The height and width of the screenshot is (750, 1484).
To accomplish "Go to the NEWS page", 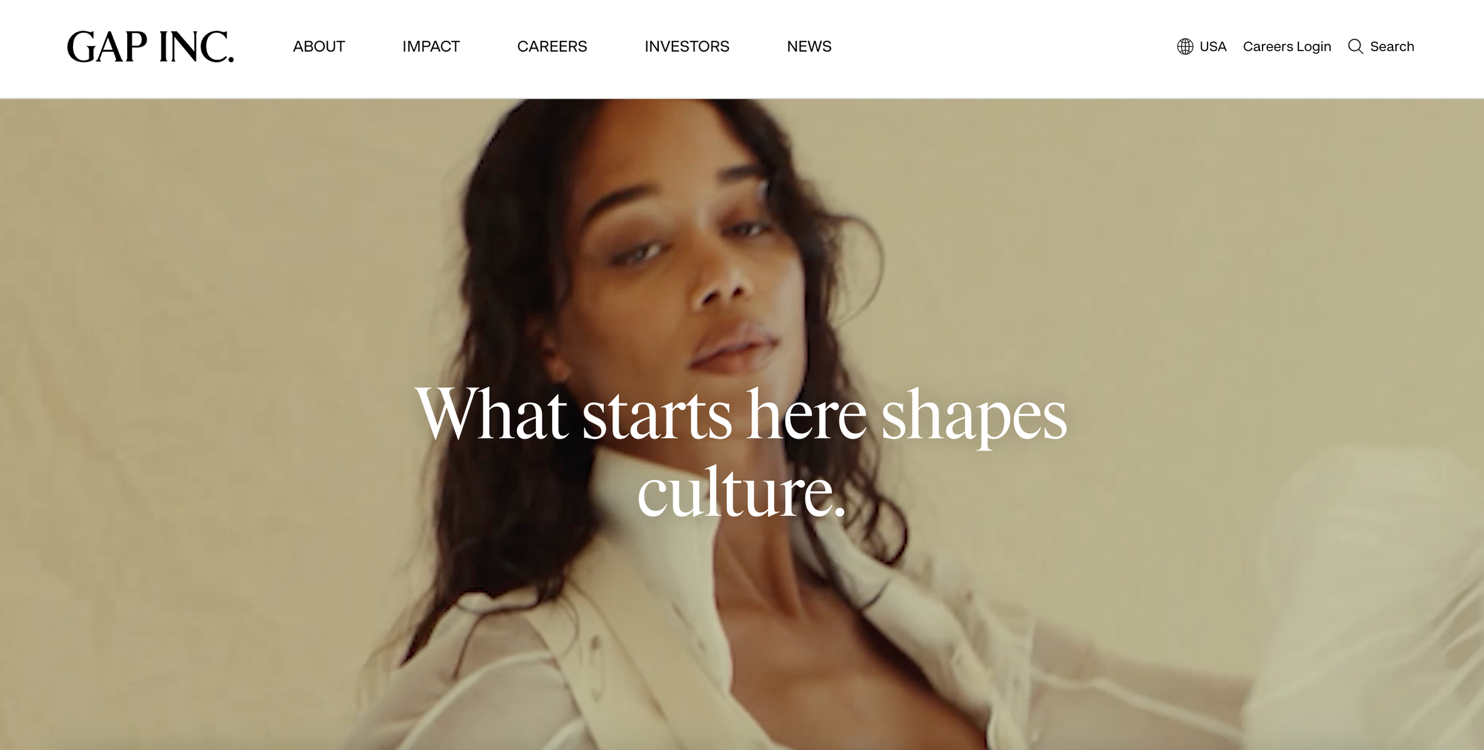I will pos(809,46).
